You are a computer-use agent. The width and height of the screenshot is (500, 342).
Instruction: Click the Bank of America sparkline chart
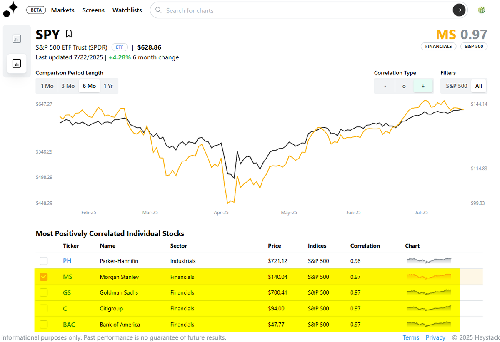click(429, 324)
